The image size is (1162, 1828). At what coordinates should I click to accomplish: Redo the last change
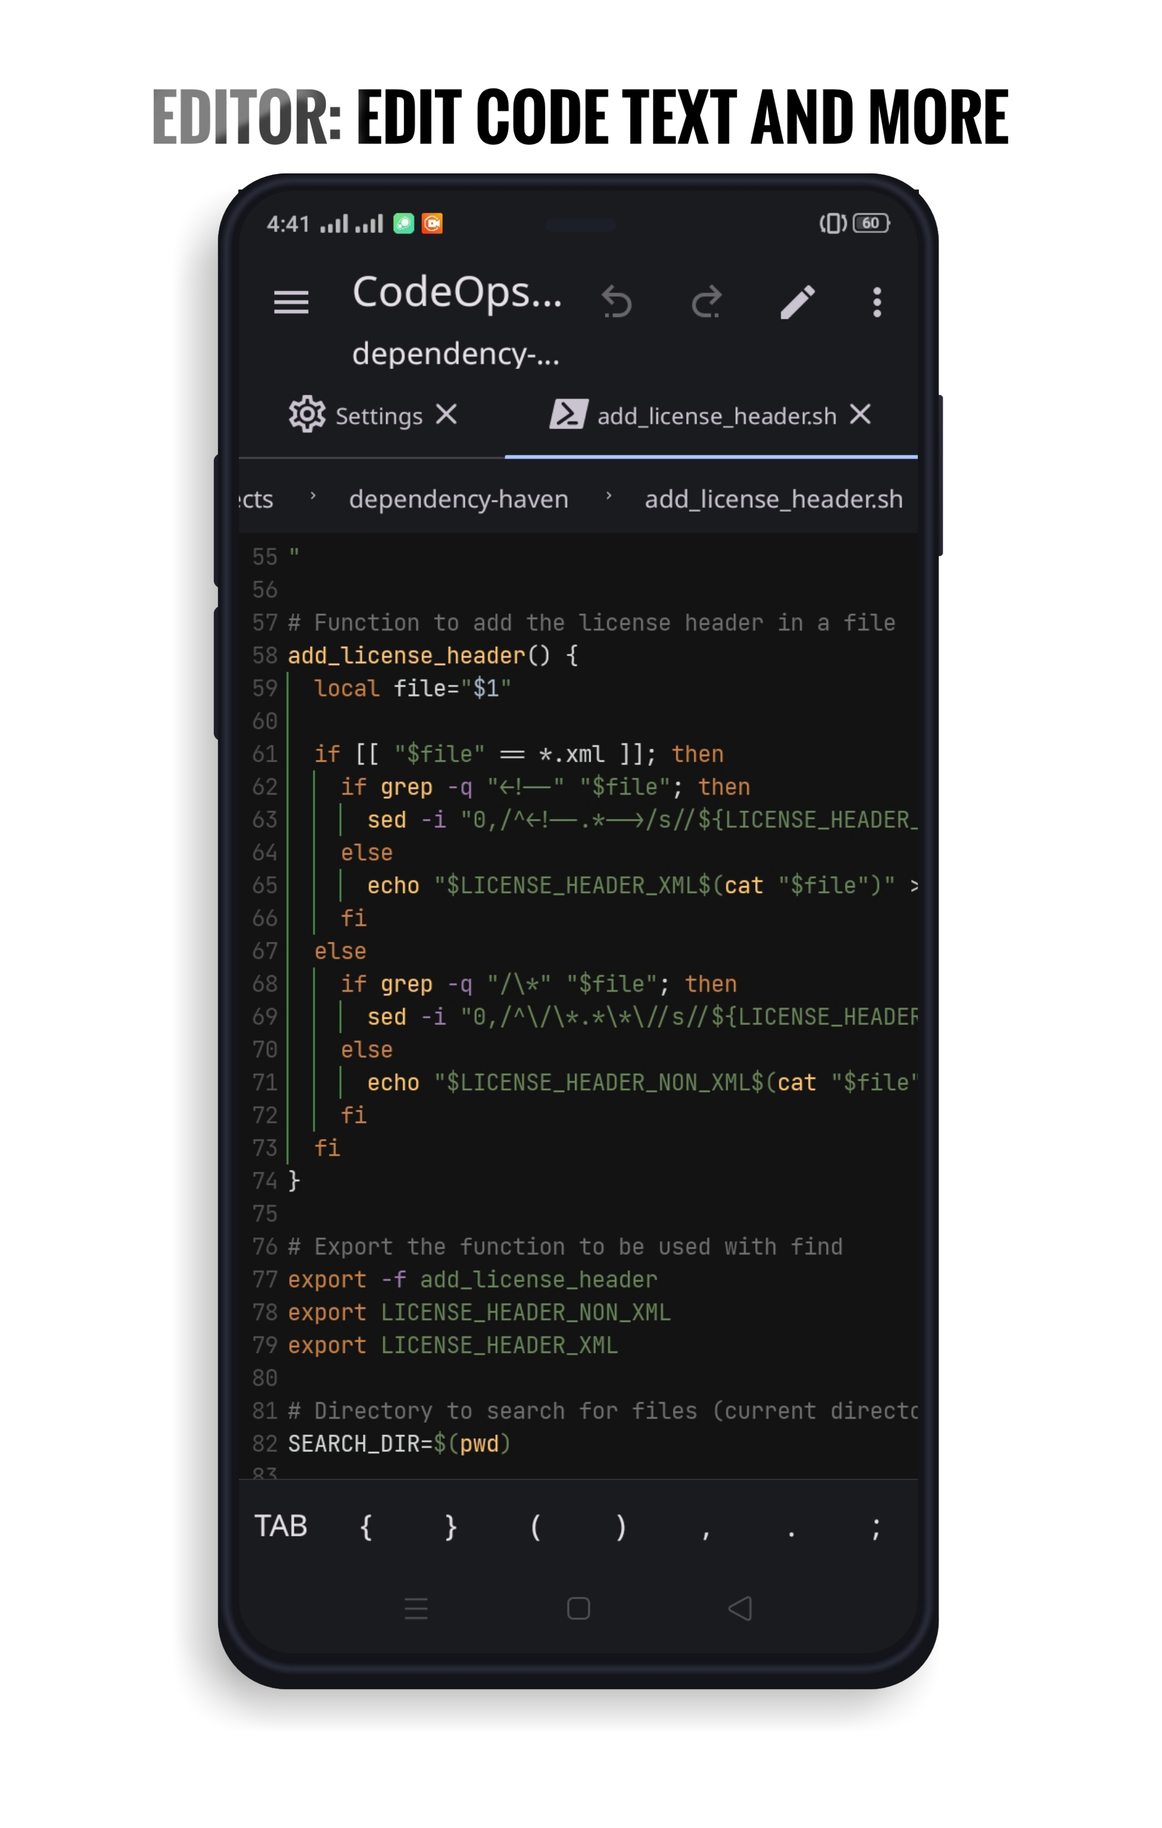[706, 302]
